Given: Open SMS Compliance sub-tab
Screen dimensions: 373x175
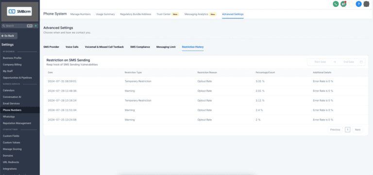Looking at the screenshot, I should [x=140, y=47].
